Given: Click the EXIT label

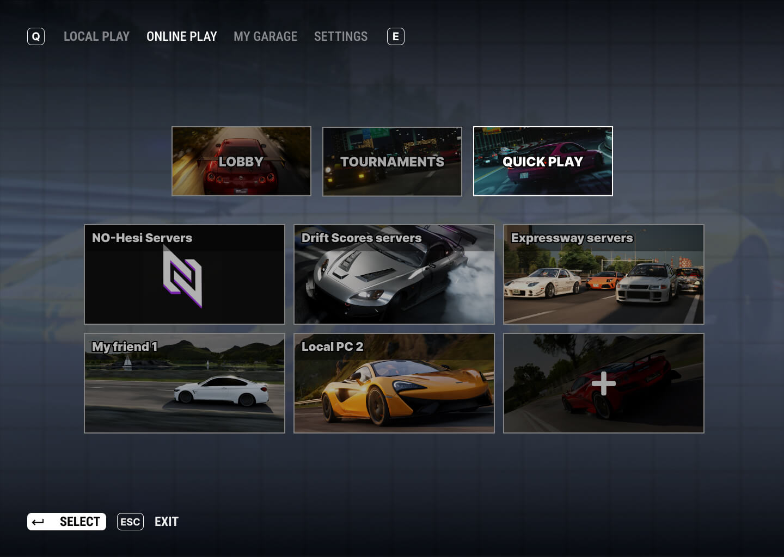Looking at the screenshot, I should tap(167, 522).
